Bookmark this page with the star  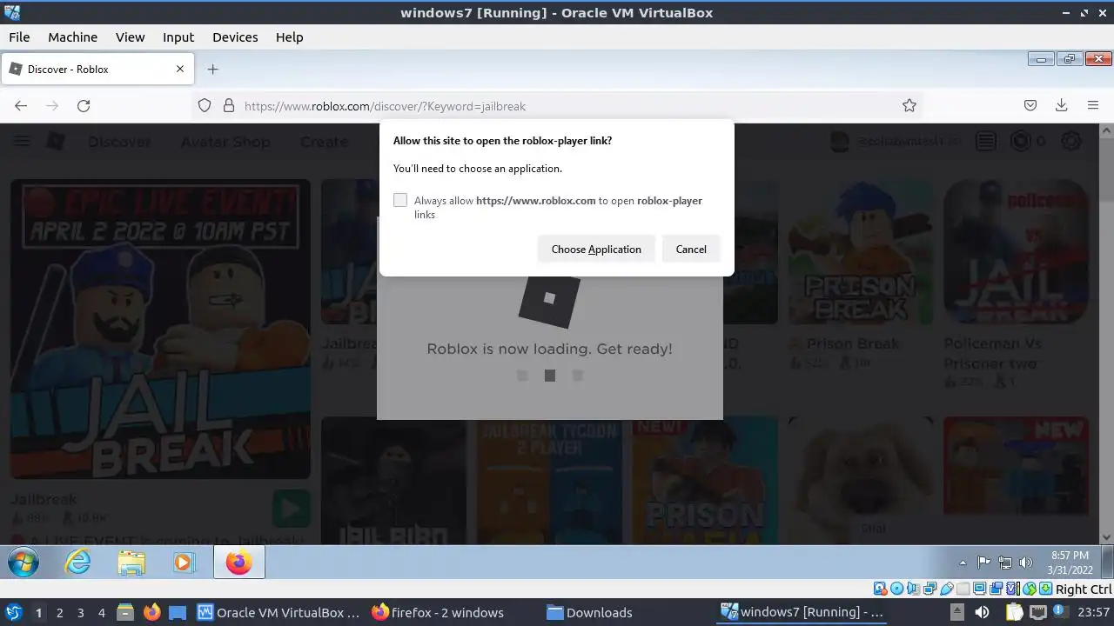(x=909, y=105)
